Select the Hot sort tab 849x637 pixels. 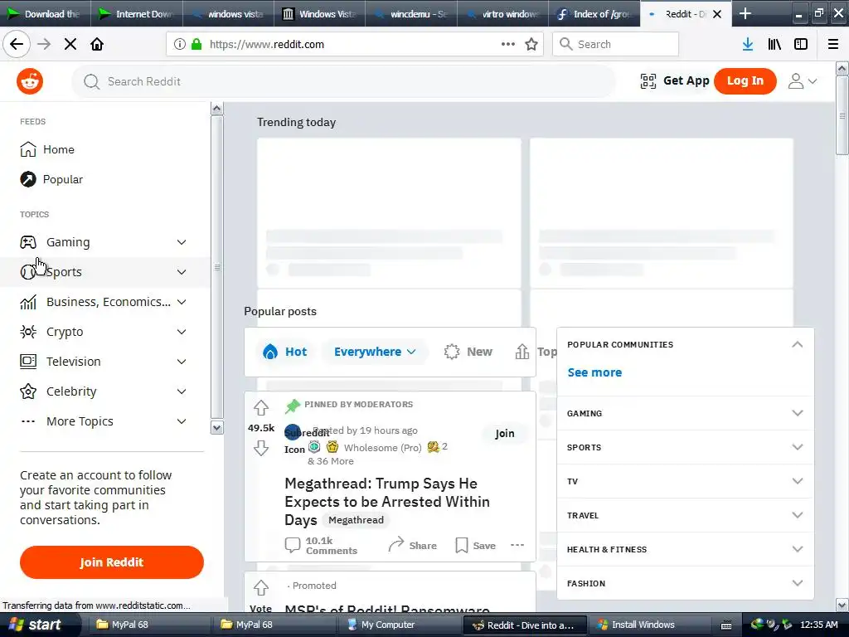click(285, 352)
